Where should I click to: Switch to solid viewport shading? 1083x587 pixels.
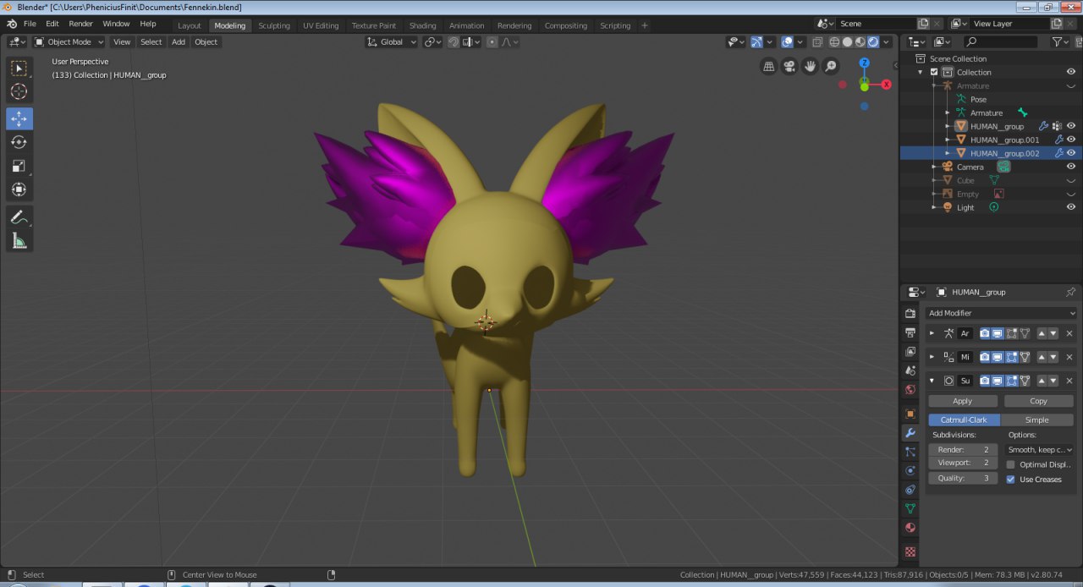tap(847, 41)
